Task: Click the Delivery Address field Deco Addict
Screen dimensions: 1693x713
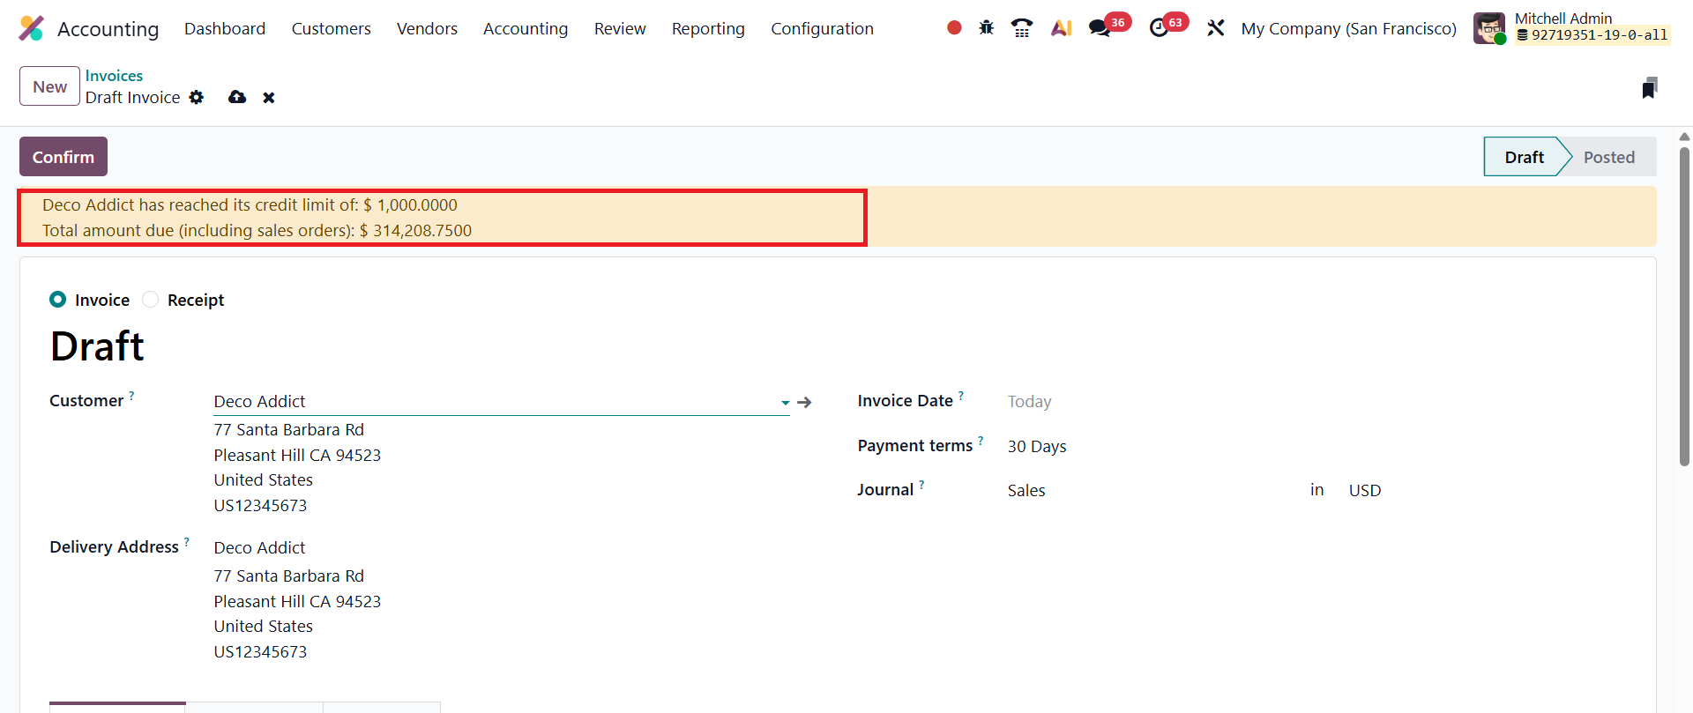Action: (259, 547)
